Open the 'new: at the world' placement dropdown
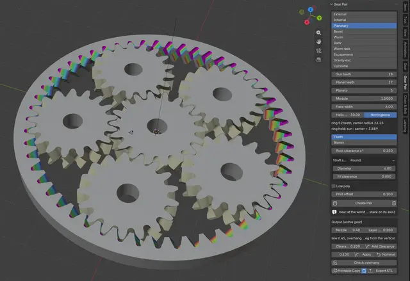 coord(366,212)
